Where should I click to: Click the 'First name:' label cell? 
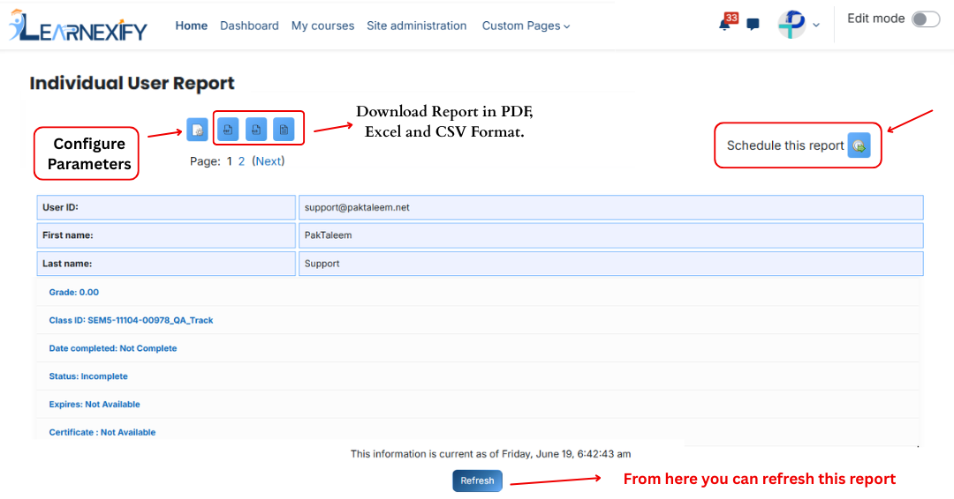[x=166, y=235]
